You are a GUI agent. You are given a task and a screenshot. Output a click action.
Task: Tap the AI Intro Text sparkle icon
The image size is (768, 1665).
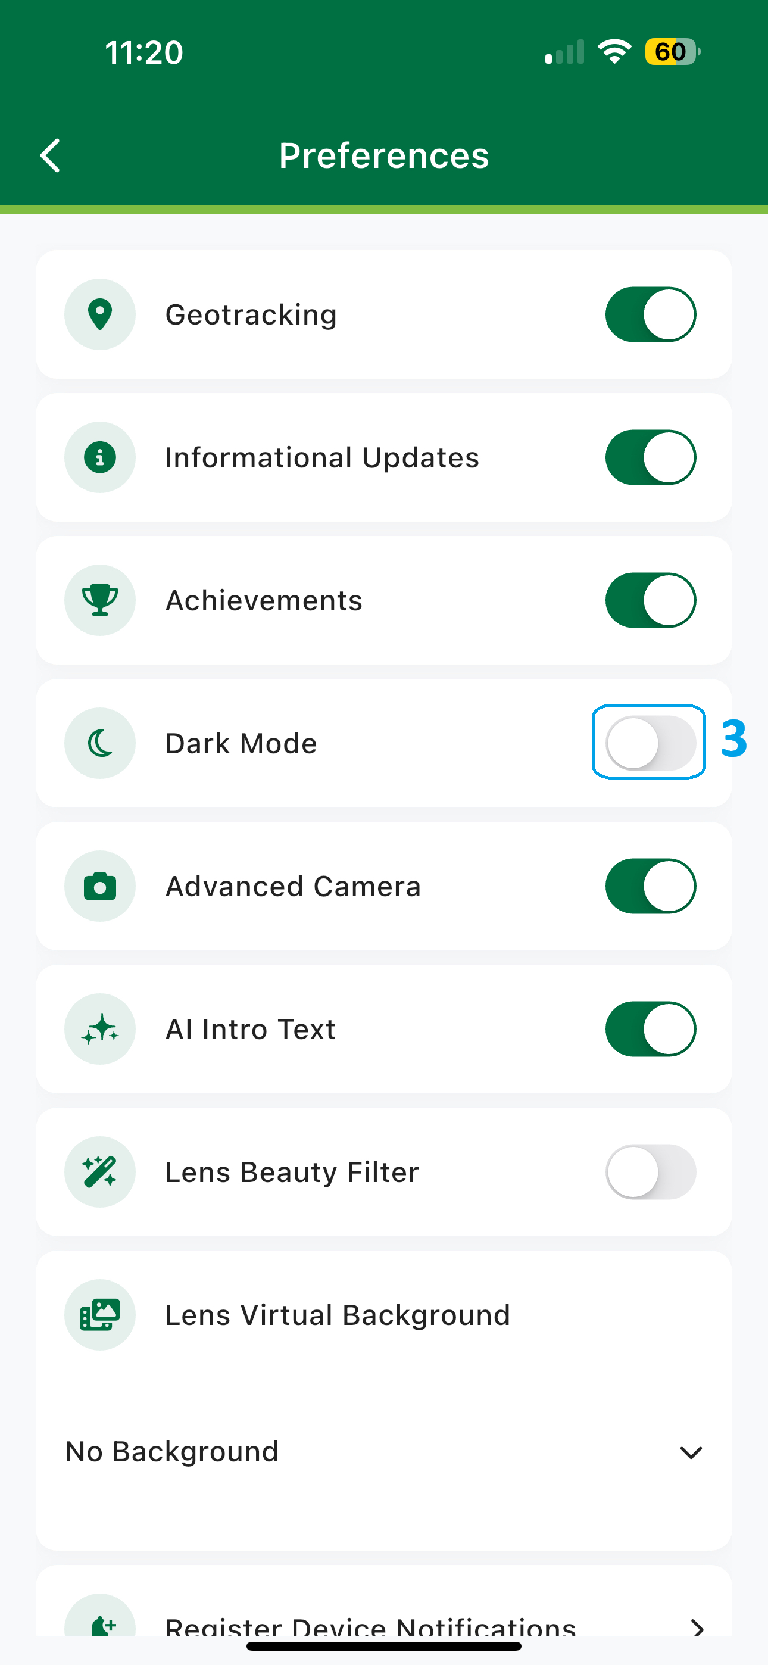pyautogui.click(x=100, y=1029)
